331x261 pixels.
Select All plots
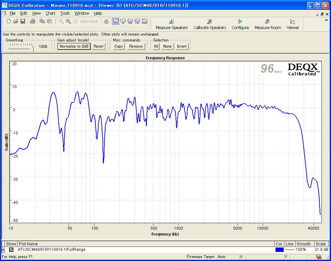tap(156, 46)
